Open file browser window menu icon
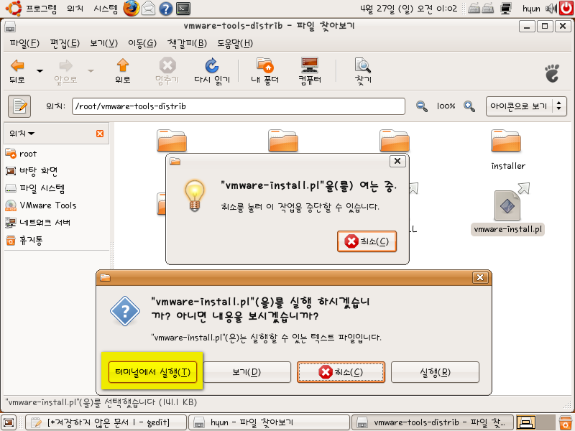575x431 pixels. (x=10, y=27)
